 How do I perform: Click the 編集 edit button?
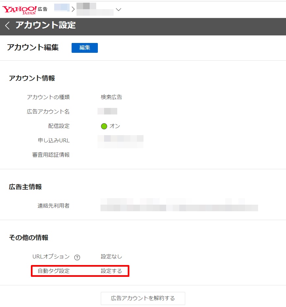[84, 48]
